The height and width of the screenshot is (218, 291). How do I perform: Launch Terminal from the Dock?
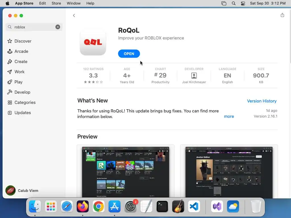pyautogui.click(x=162, y=206)
